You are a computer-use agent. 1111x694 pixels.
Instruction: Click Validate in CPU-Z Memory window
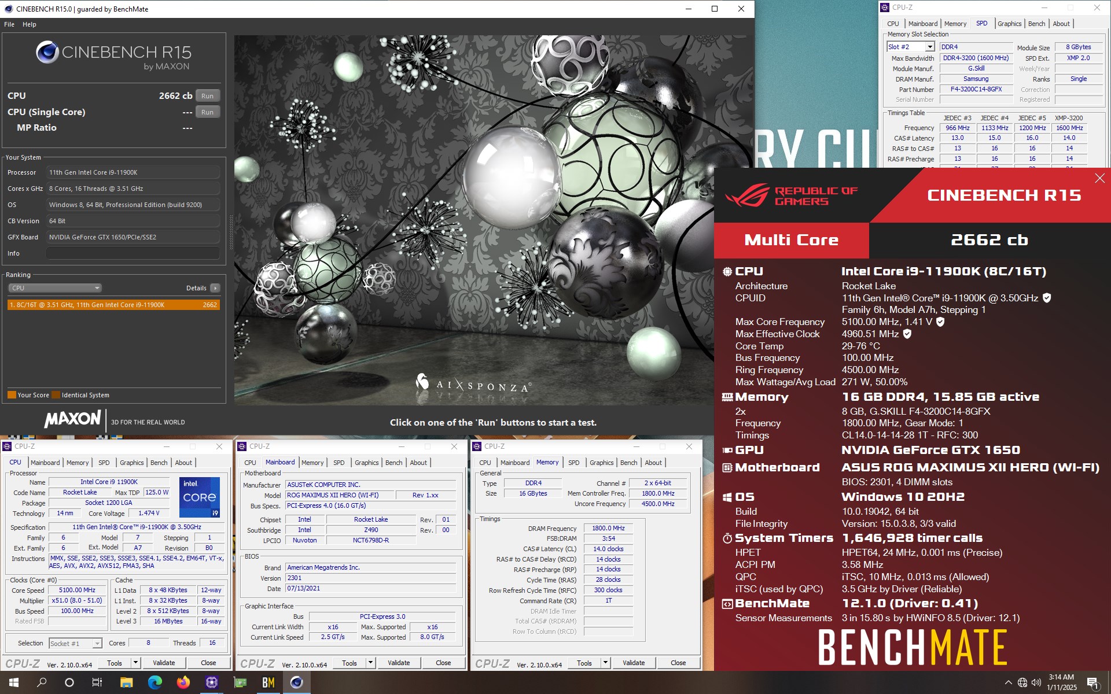(x=634, y=663)
